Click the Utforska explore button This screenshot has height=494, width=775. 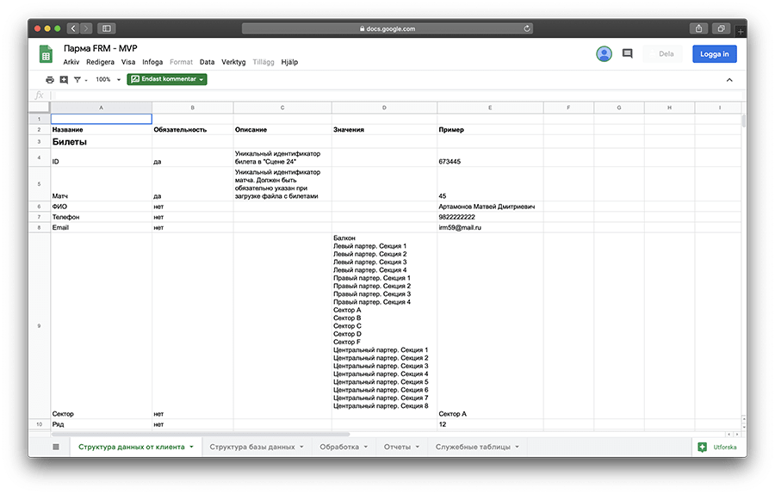coord(717,447)
